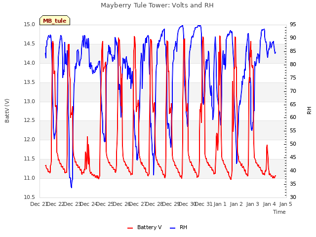Screen dimensions: 316x237
Task: Click the blue RH legend swatch
Action: click(x=173, y=228)
